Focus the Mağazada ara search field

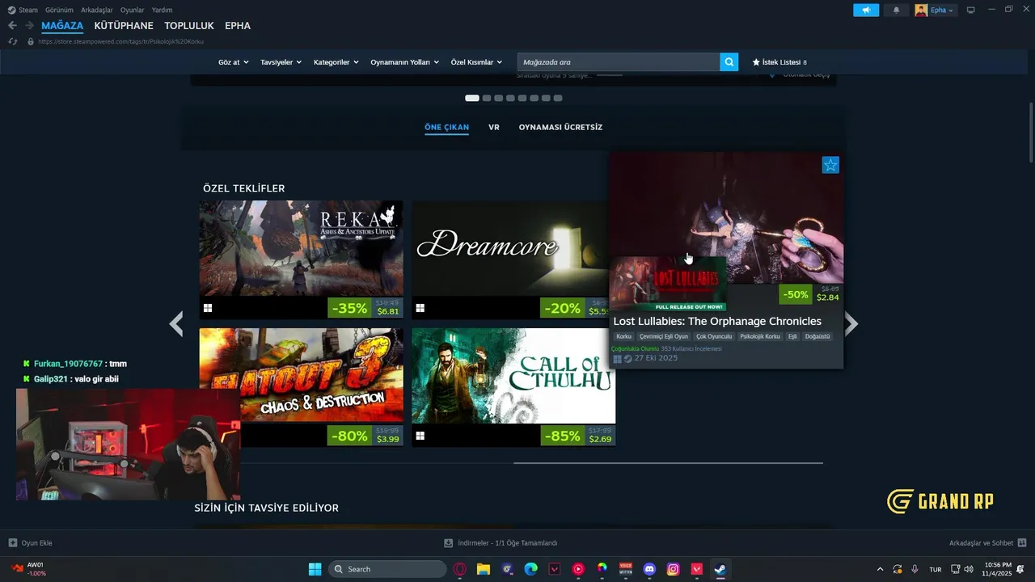coord(619,62)
